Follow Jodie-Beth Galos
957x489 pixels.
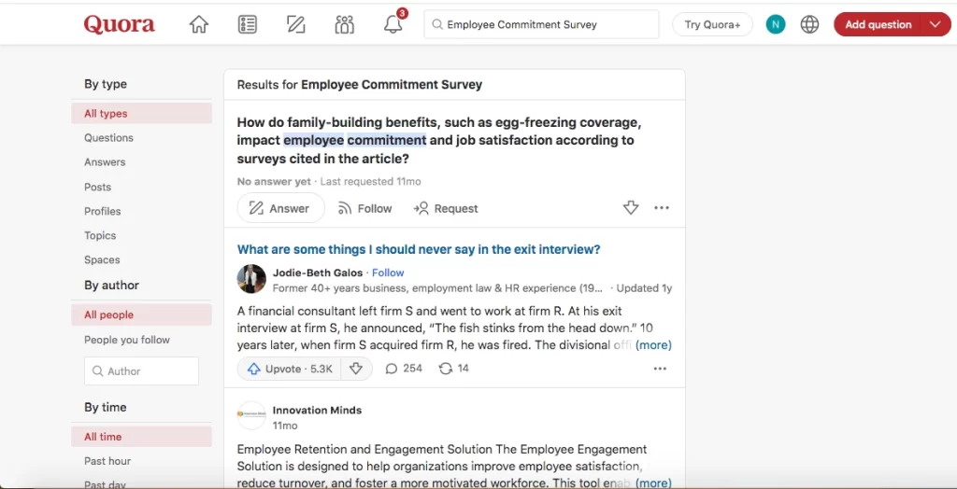tap(388, 272)
